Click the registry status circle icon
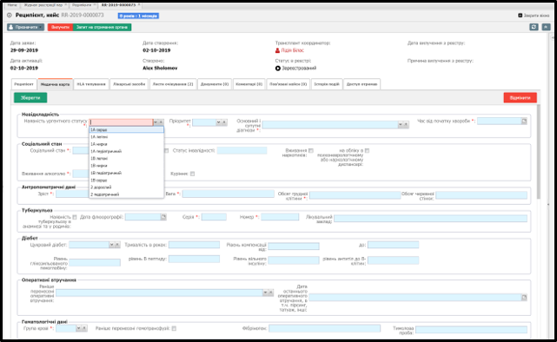557x342 pixels. [x=278, y=68]
